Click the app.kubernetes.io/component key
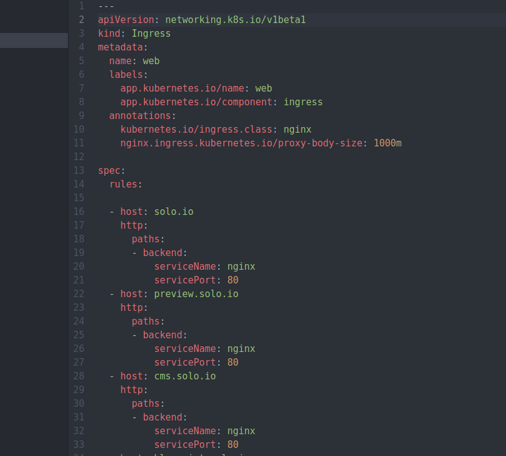Viewport: 506px width, 456px height. pyautogui.click(x=196, y=102)
